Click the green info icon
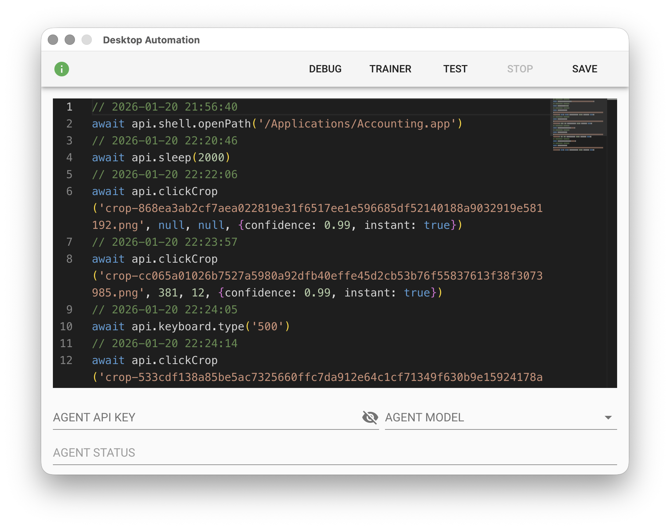670x529 pixels. coord(62,69)
